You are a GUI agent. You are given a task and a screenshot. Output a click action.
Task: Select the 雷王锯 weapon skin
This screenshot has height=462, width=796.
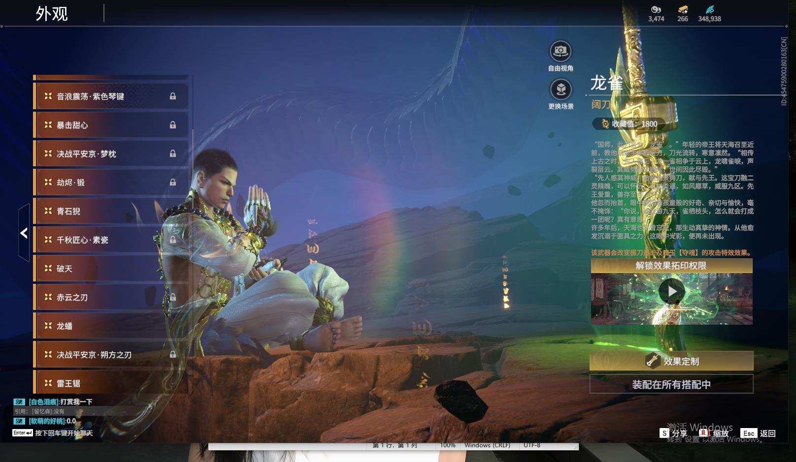point(111,382)
